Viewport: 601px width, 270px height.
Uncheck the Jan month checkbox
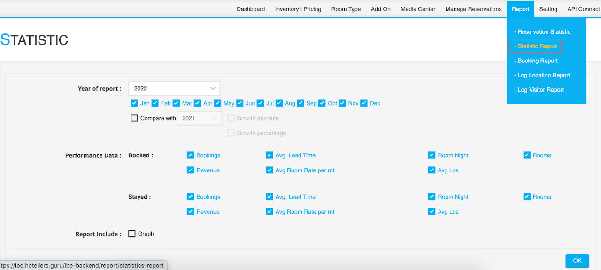coord(134,103)
